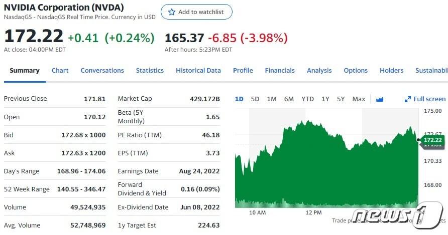
Task: Select the 1M chart range
Action: [x=272, y=99]
